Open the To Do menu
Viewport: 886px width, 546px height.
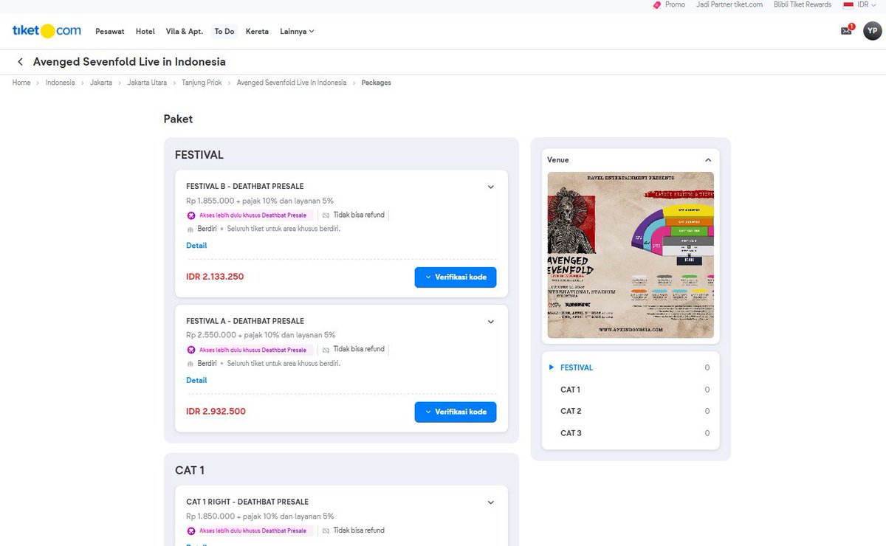(x=224, y=32)
